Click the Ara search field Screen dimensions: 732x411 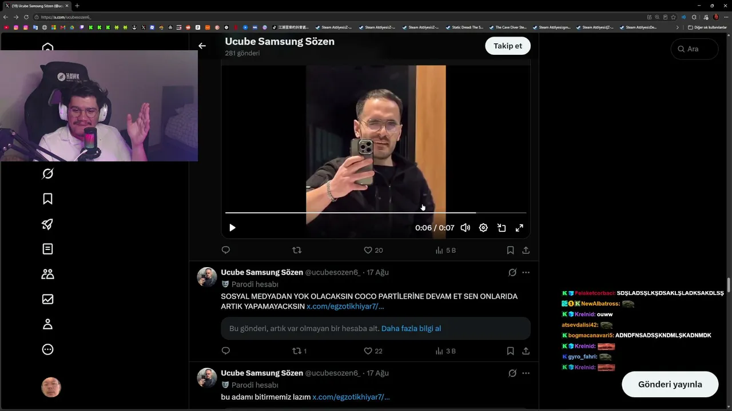[694, 49]
